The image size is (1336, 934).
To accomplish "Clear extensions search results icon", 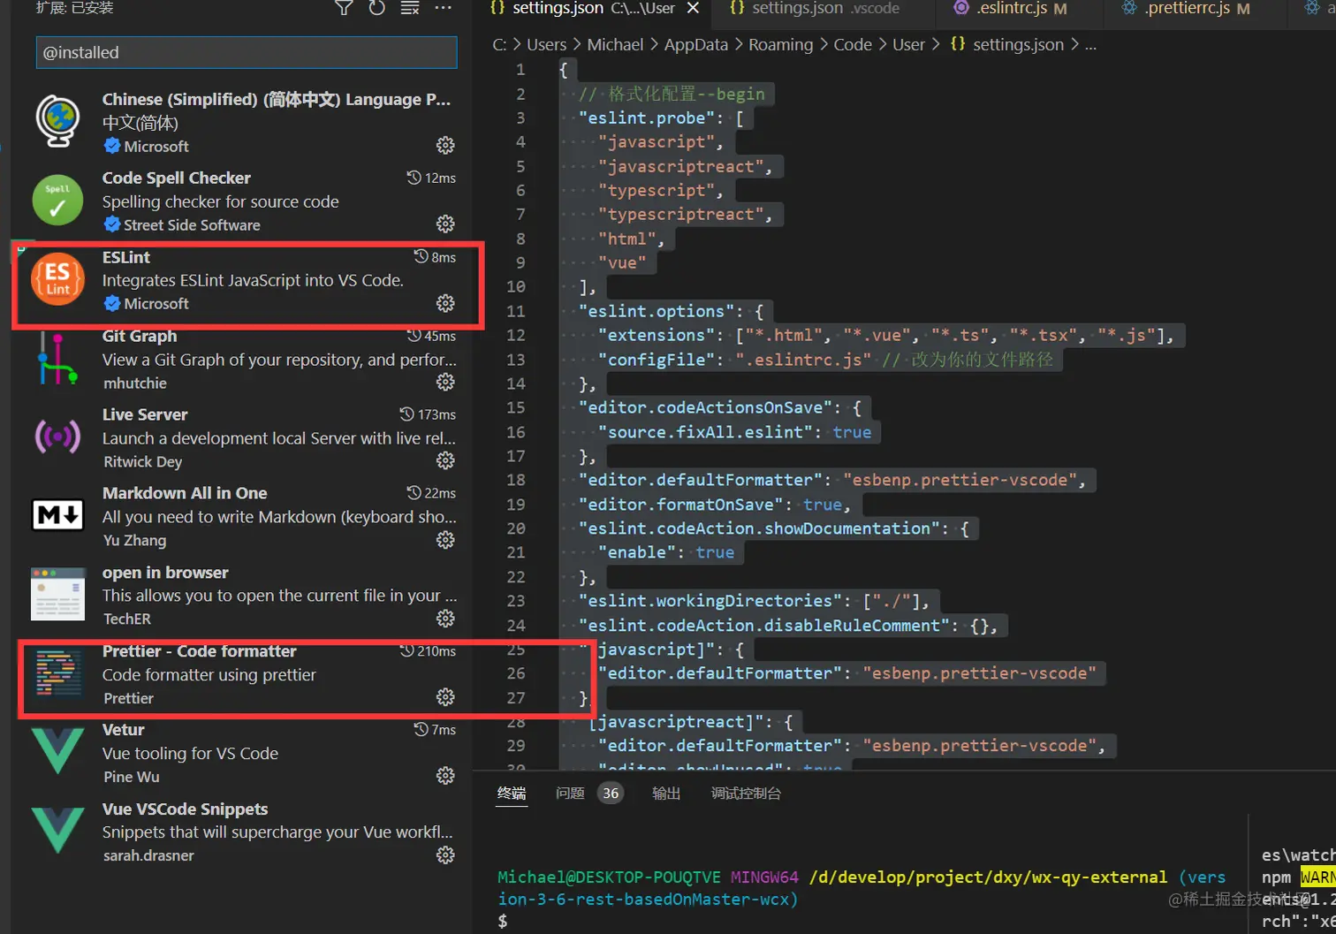I will 410,8.
